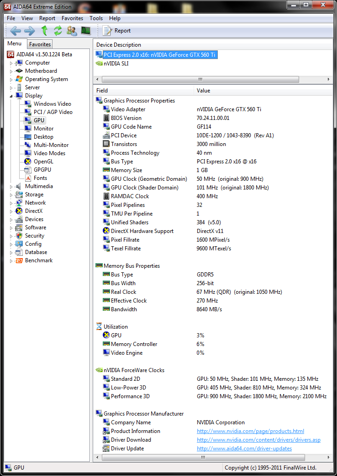Click the Database tree icon
The image size is (337, 476).
tap(19, 252)
